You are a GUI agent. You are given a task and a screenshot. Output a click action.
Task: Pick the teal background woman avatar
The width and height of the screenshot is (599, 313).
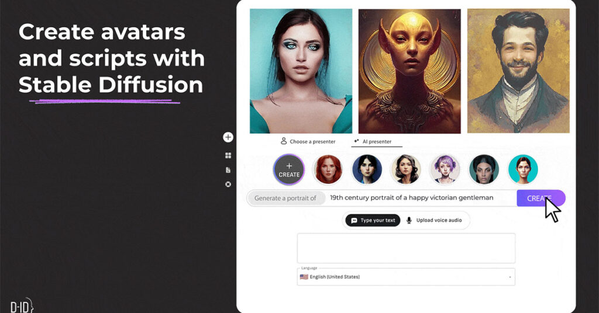[x=523, y=169]
